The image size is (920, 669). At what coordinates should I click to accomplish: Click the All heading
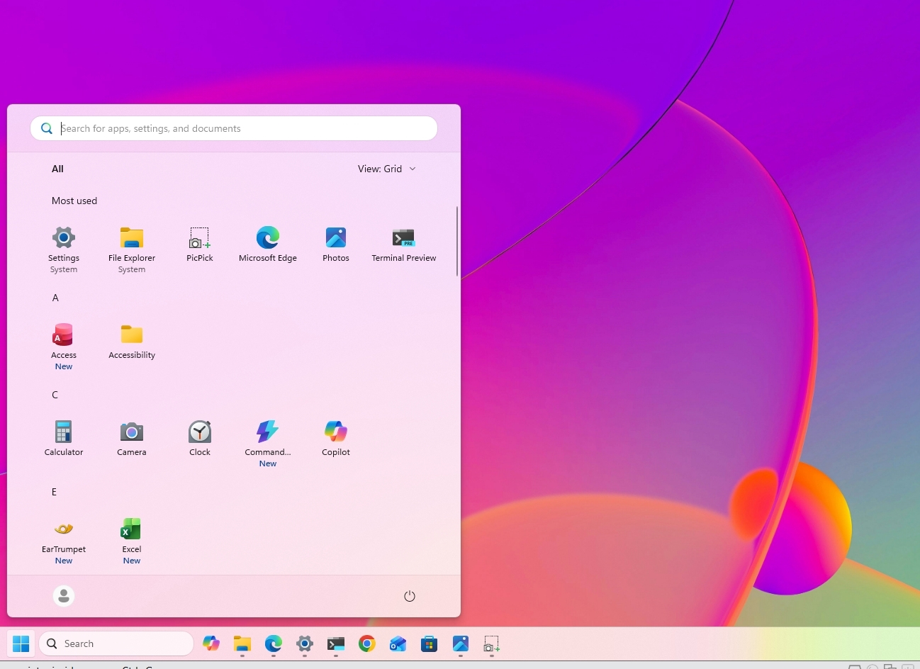pyautogui.click(x=57, y=169)
